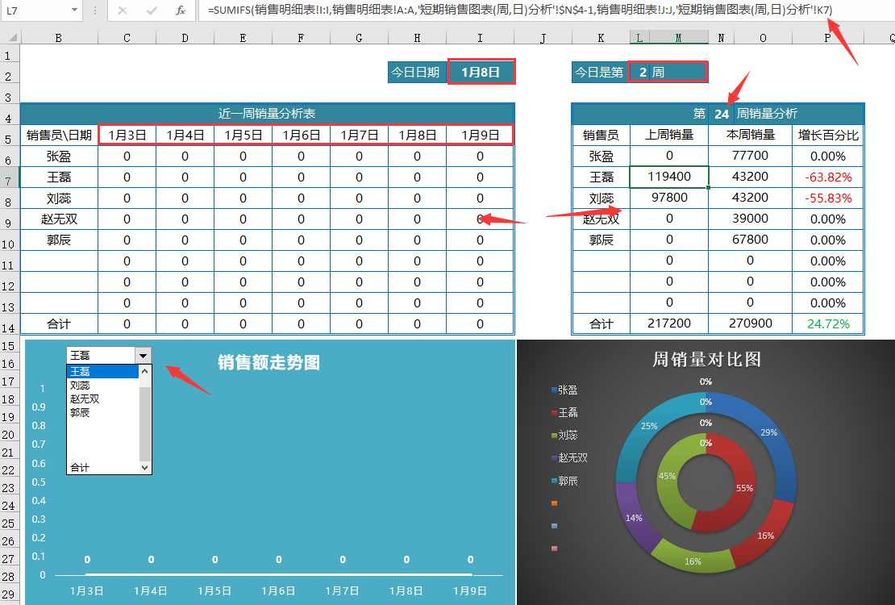895x605 pixels.
Task: Cancel formula entry with the X icon
Action: pyautogui.click(x=122, y=10)
